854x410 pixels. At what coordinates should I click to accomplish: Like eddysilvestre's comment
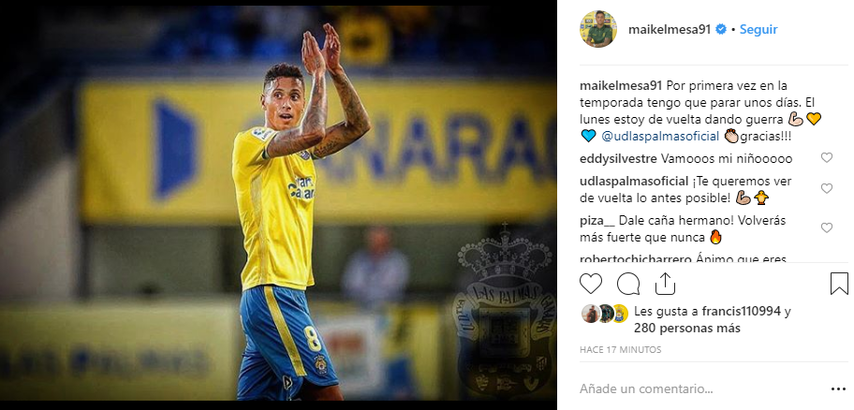826,158
